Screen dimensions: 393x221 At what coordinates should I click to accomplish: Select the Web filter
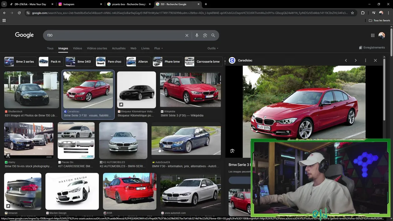(x=133, y=48)
